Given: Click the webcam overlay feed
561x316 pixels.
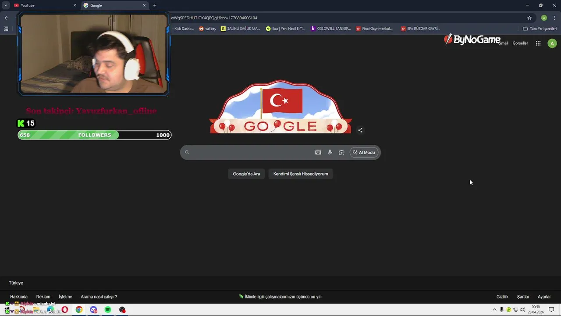Looking at the screenshot, I should (x=93, y=54).
